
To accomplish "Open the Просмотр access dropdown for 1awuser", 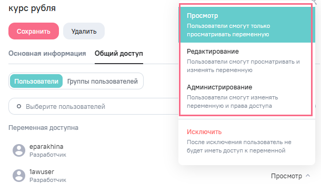I will coord(290,176).
